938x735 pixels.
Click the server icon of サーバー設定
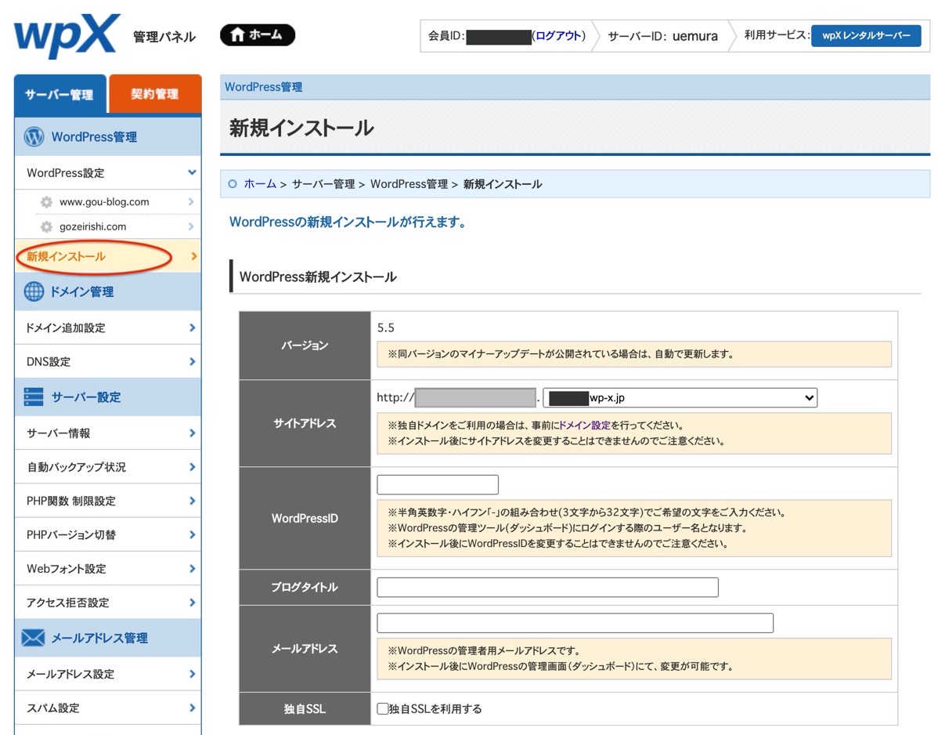tap(34, 396)
